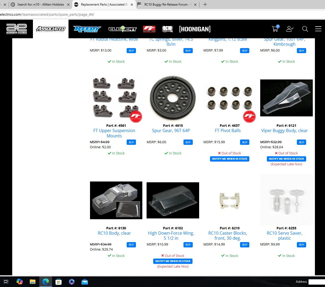Open the Viper Buggy Body, clear link
The image size is (325, 287).
[x=284, y=130]
